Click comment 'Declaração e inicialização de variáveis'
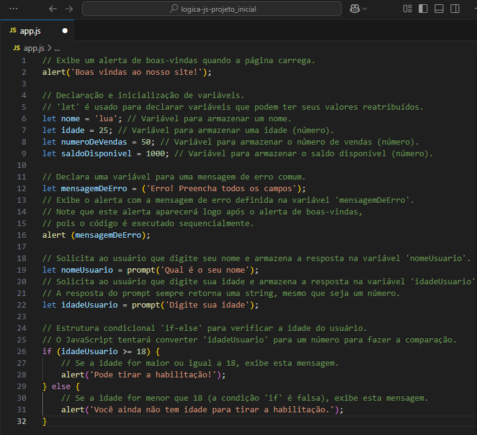Image resolution: width=477 pixels, height=435 pixels. pyautogui.click(x=143, y=96)
